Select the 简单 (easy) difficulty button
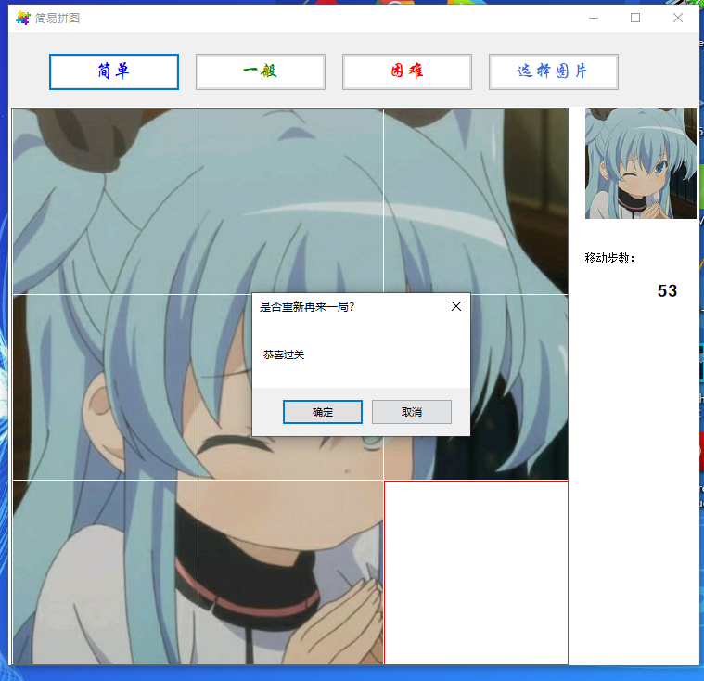 [x=114, y=71]
